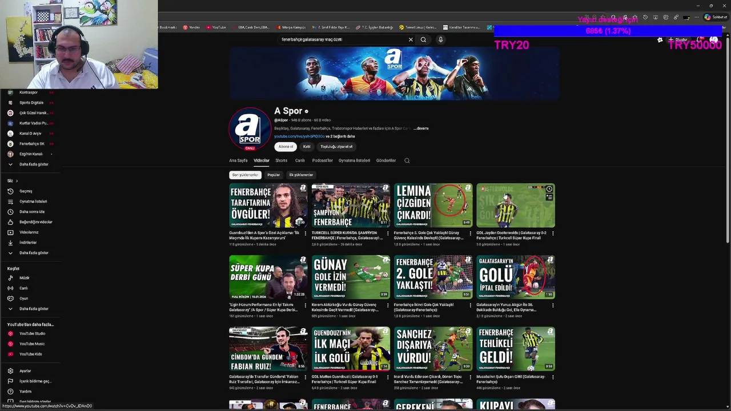
Task: Expand channel description with '...devamı'
Action: coord(421,128)
